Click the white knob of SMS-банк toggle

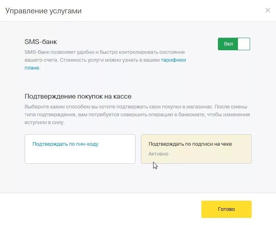click(244, 44)
